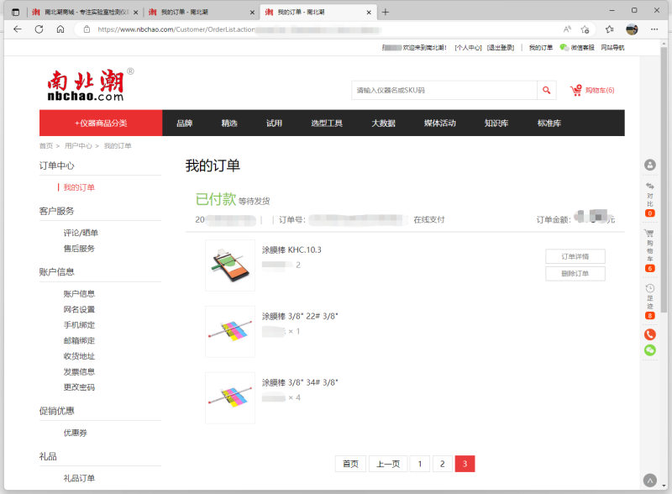
Task: Expand the instrument product categories (仪器商品分类) menu
Action: (x=101, y=123)
